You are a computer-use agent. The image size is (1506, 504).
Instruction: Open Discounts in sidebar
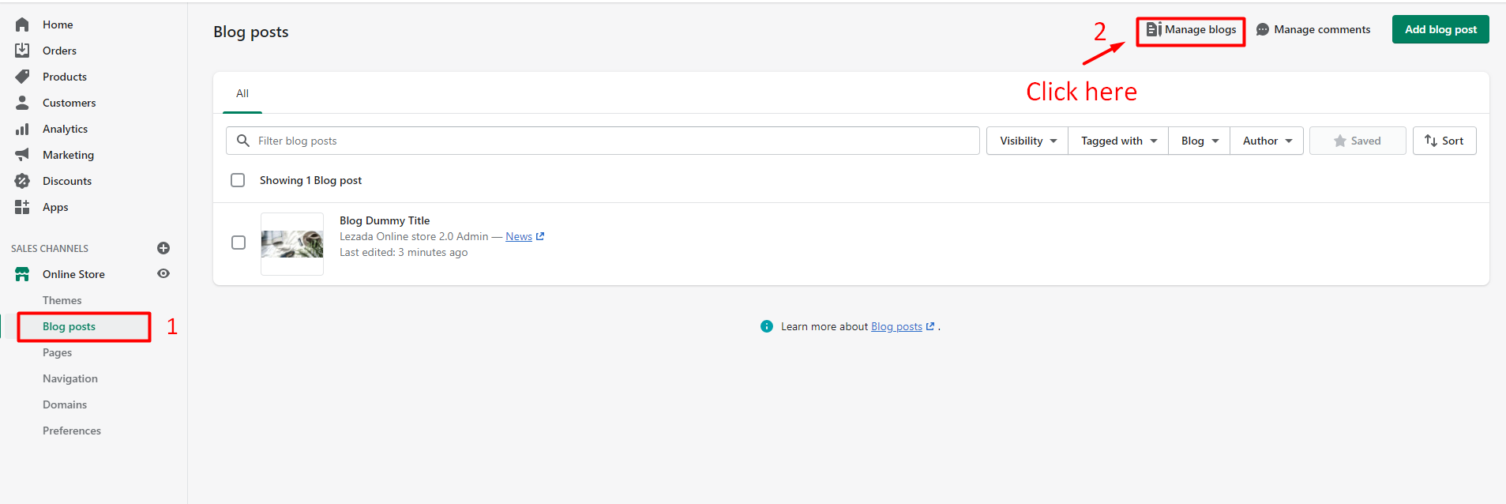(67, 181)
